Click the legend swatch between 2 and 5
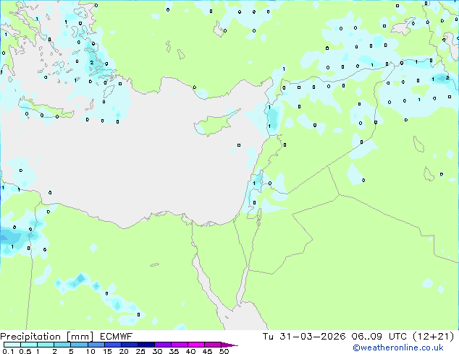Image resolution: width=459 pixels, height=354 pixels. click(62, 345)
